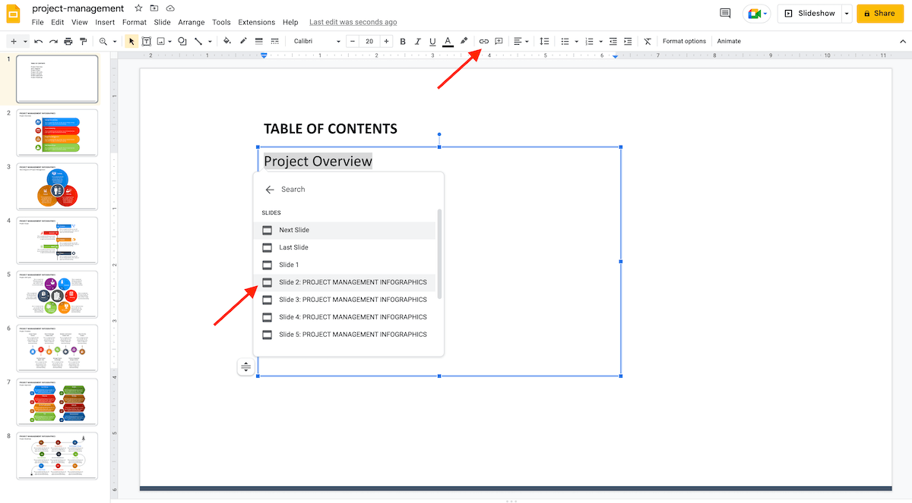Viewport: 912px width, 503px height.
Task: Choose Slide 2: PROJECT MANAGEMENT INFOGRAPHICS link option
Action: pos(344,282)
